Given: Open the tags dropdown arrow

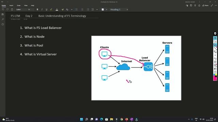Looking at the screenshot, I should click(107, 9).
